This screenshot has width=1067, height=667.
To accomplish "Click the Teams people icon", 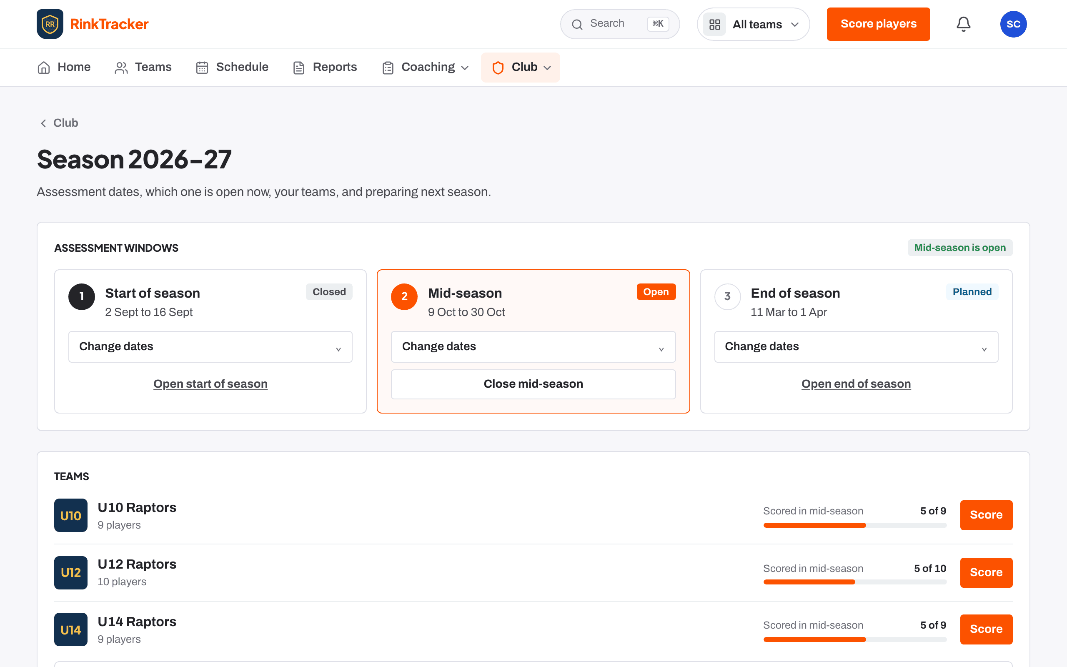I will click(121, 68).
